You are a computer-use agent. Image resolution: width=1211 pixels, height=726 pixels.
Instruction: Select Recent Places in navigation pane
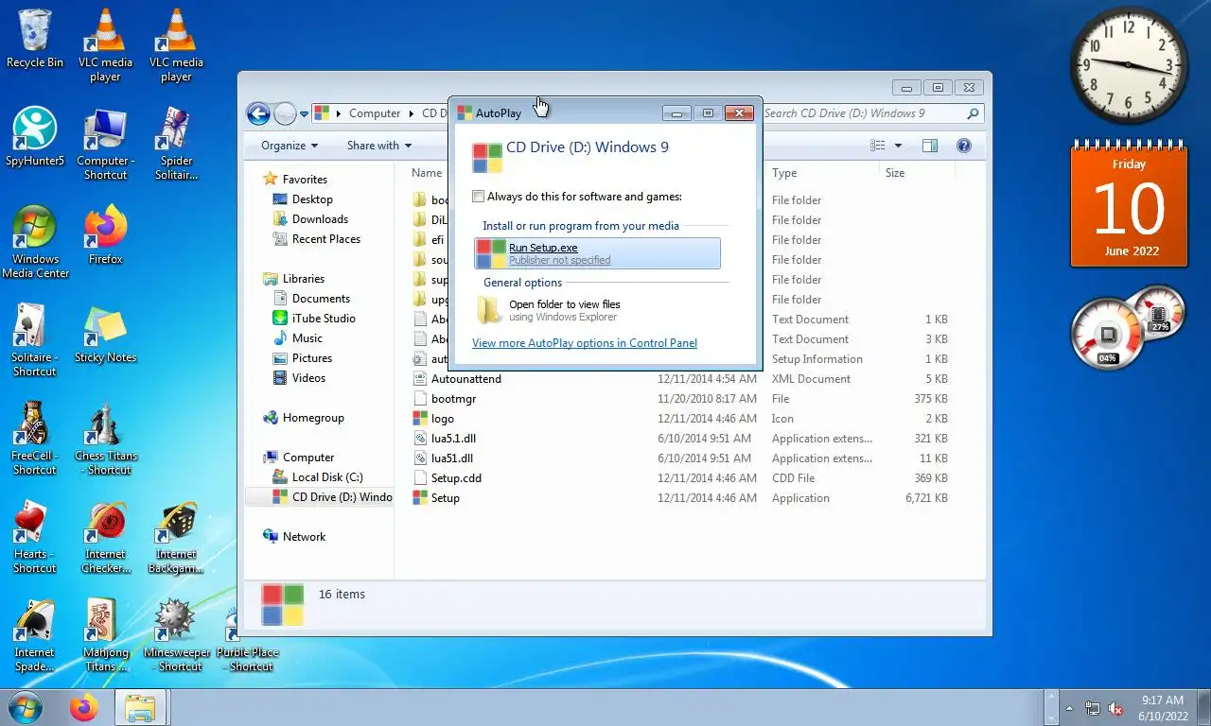325,239
